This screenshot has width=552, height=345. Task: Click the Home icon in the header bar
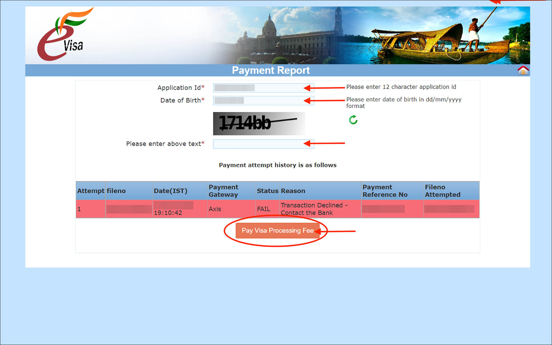(523, 70)
